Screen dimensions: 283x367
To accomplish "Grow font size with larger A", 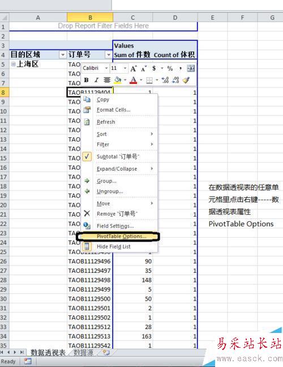I will (134, 68).
